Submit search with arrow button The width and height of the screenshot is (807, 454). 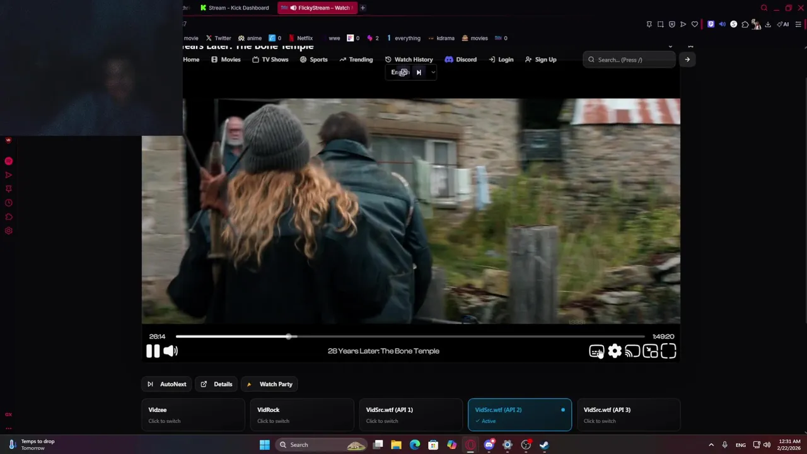[x=687, y=60]
